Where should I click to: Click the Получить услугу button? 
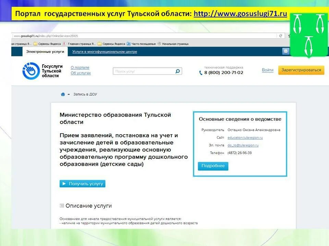coord(83,183)
